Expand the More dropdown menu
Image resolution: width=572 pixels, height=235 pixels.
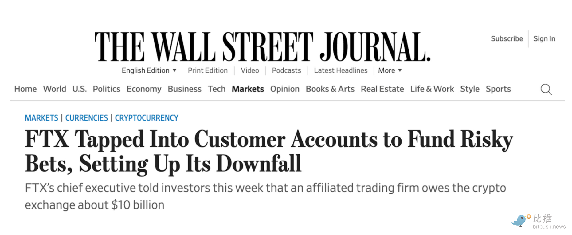390,70
